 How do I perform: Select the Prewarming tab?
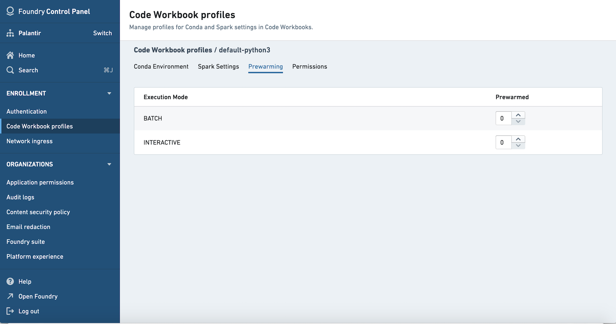click(266, 67)
